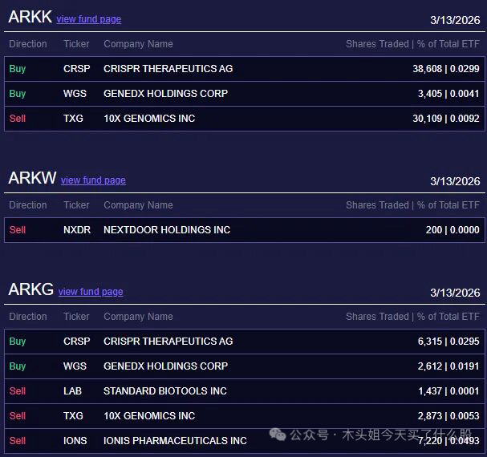Click the 38,608 | 0.0299 value
The height and width of the screenshot is (457, 487).
tap(446, 69)
